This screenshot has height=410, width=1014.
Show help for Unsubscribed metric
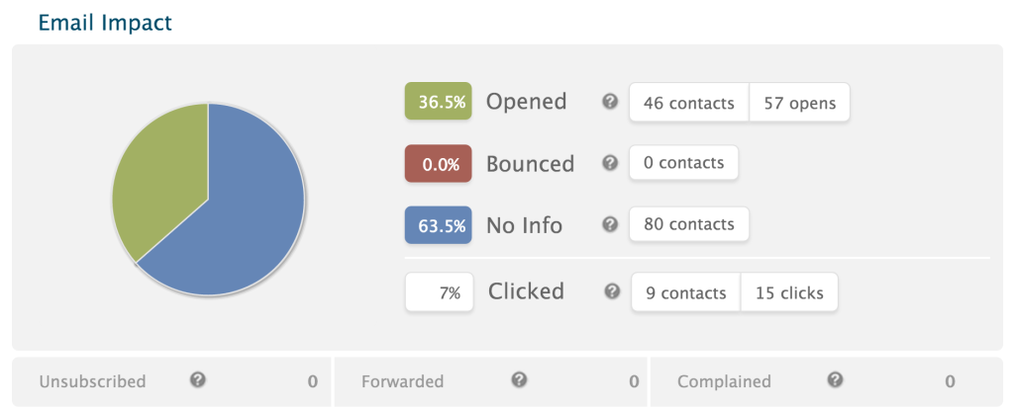[x=198, y=379]
